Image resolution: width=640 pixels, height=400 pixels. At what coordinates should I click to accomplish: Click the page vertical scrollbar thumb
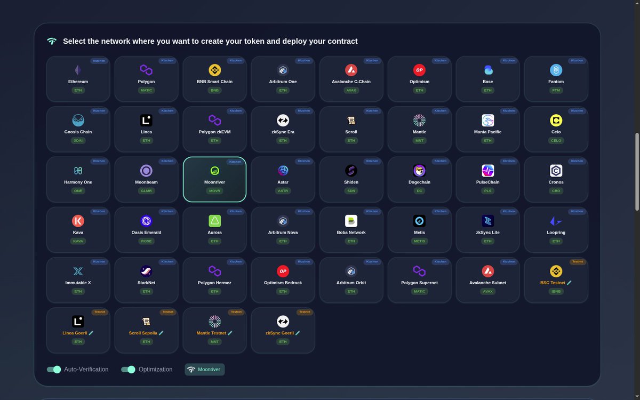point(636,172)
